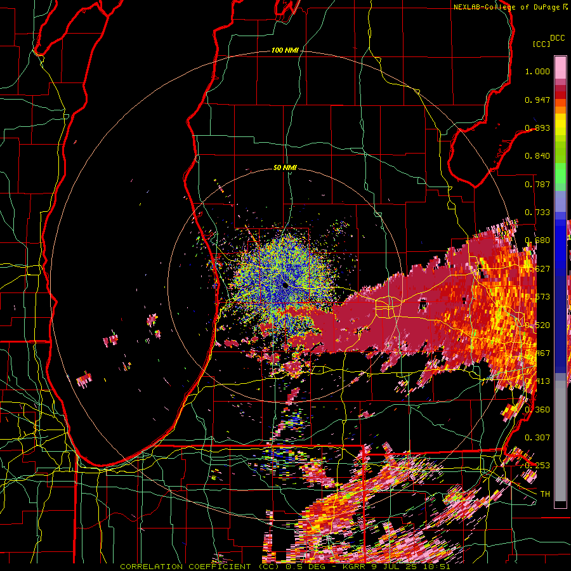571x571 pixels.
Task: Click the black radar site dot at center
Action: coord(285,285)
